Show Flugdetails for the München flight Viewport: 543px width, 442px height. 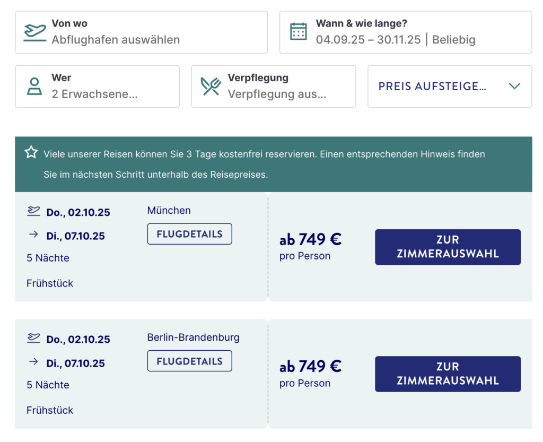(189, 234)
